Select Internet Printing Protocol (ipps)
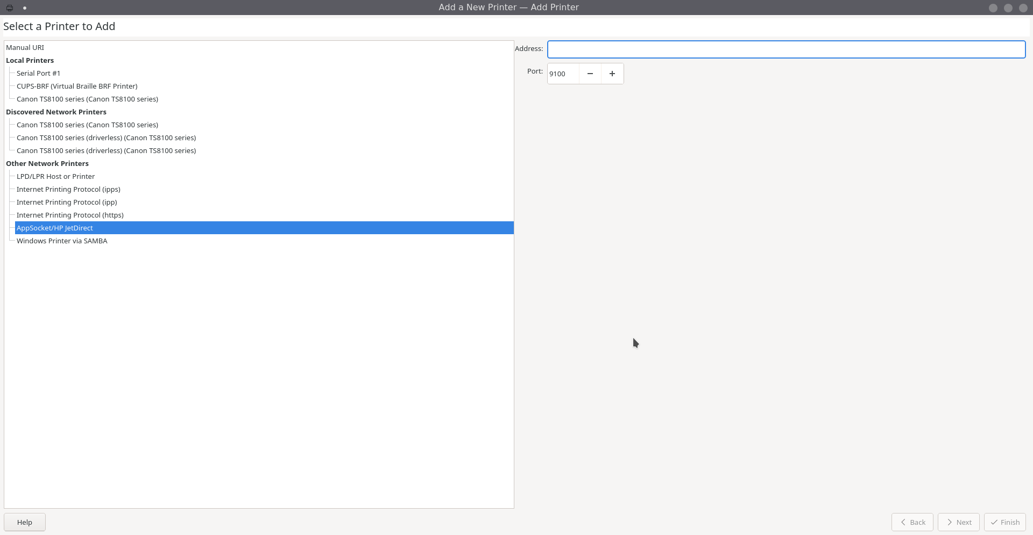Image resolution: width=1033 pixels, height=535 pixels. (x=264, y=189)
